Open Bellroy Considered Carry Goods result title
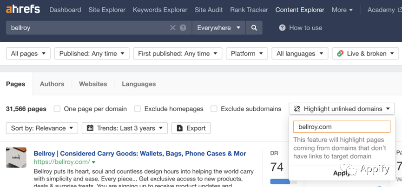Image resolution: width=402 pixels, height=187 pixels. tap(140, 154)
